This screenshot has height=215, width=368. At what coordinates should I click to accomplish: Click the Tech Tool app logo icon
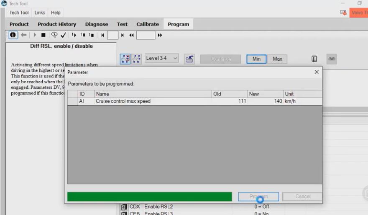[4, 3]
